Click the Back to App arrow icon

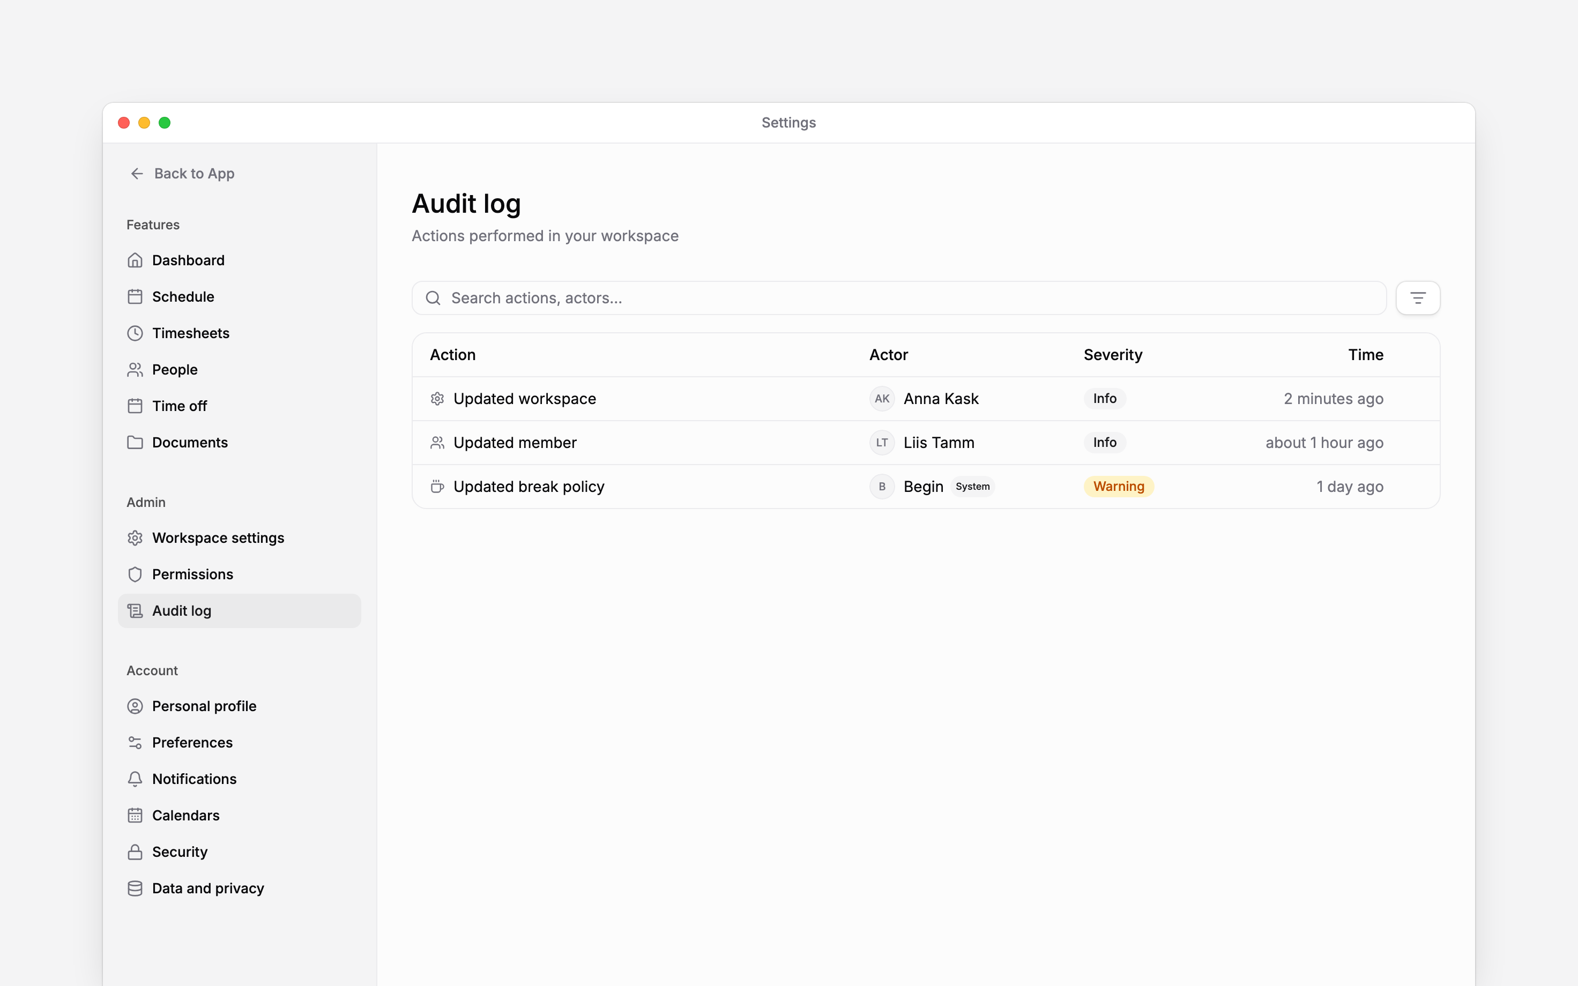[137, 174]
